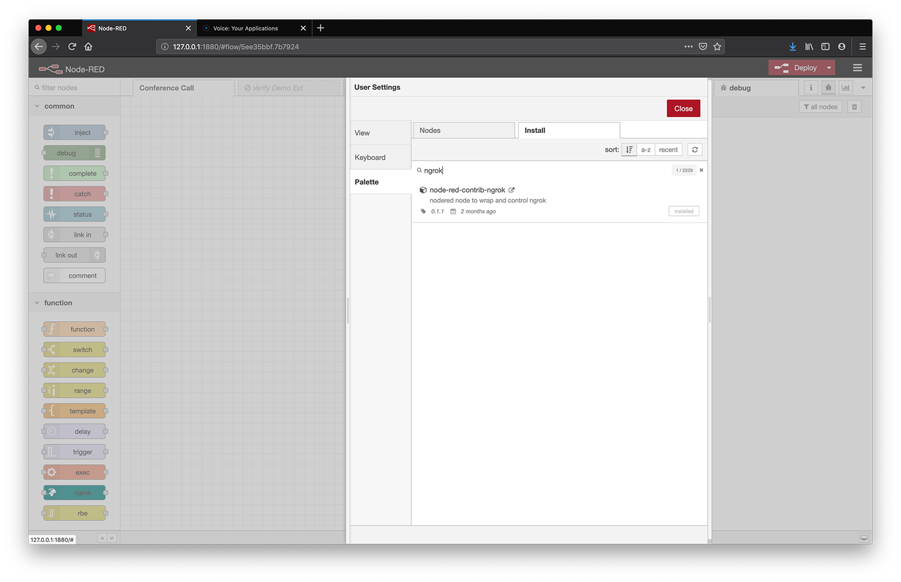Image resolution: width=901 pixels, height=582 pixels.
Task: Reload the page with the refresh icon
Action: pos(72,47)
